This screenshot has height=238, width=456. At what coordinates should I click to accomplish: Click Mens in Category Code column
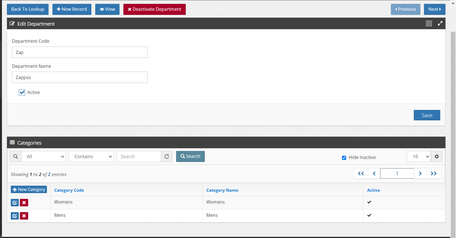60,215
